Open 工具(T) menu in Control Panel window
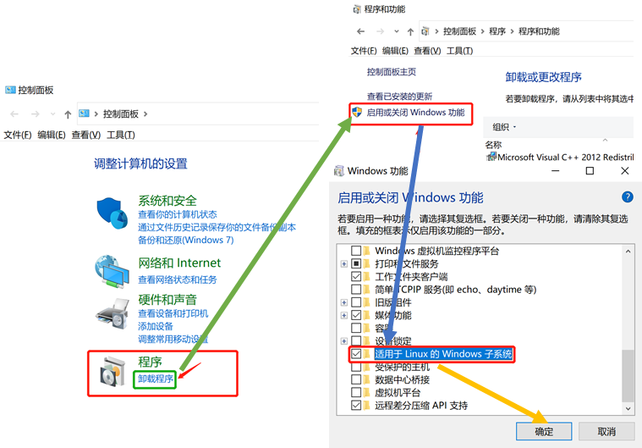This screenshot has height=448, width=642. click(121, 135)
